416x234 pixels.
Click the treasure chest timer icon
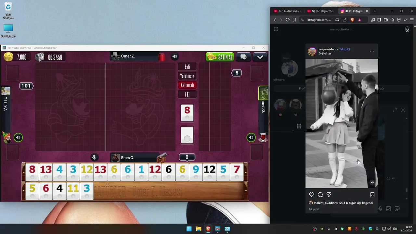[x=40, y=57]
